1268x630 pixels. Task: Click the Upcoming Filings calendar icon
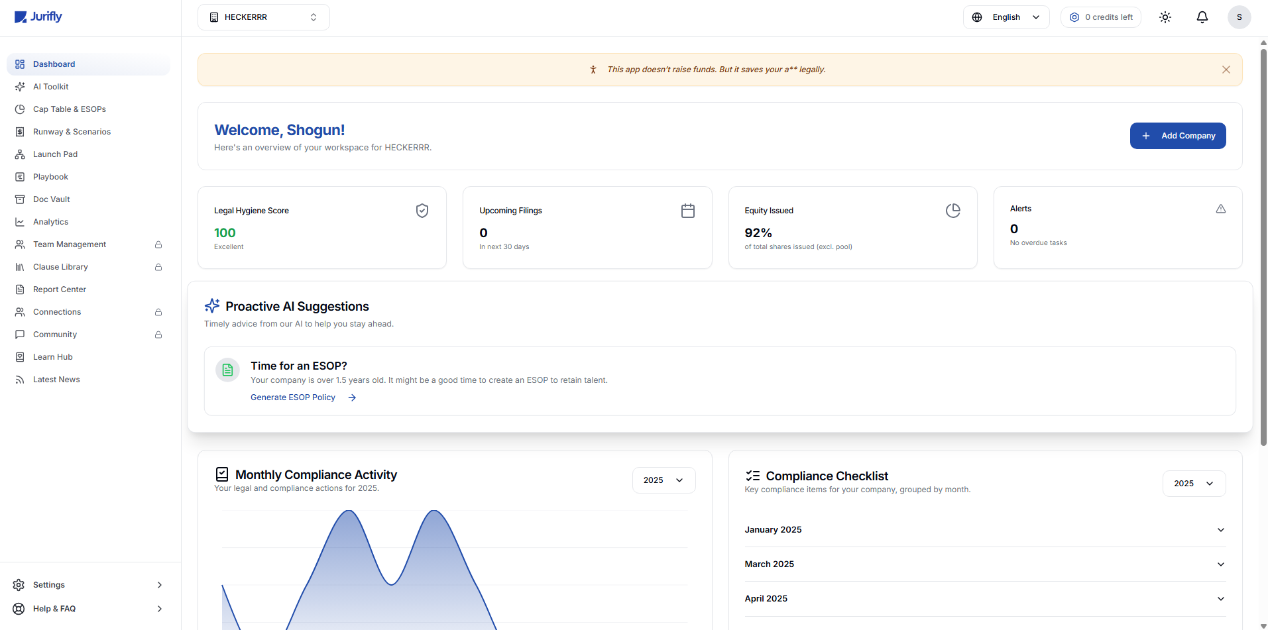pos(687,211)
